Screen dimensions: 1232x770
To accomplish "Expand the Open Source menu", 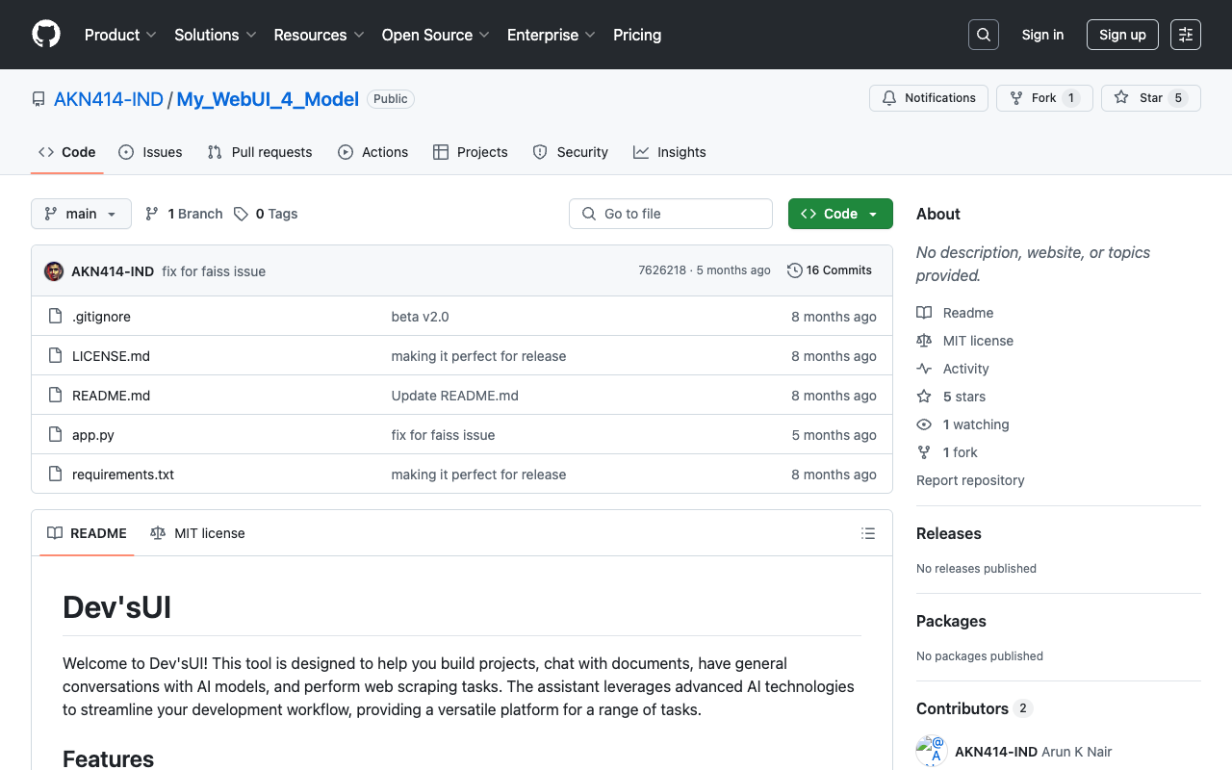I will 435,35.
